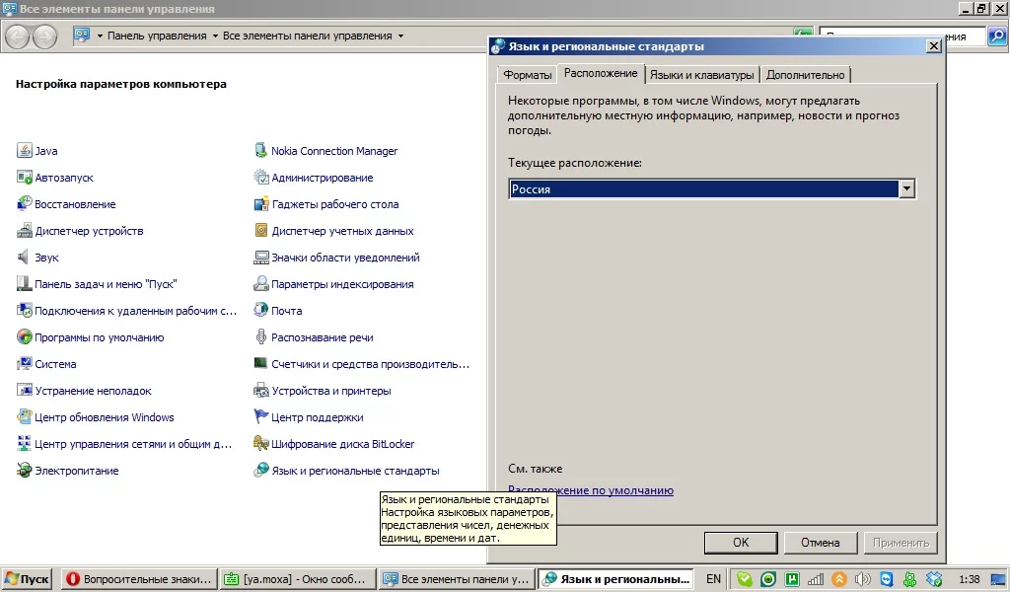Open Гаджеты рабочего стола icon

point(260,203)
